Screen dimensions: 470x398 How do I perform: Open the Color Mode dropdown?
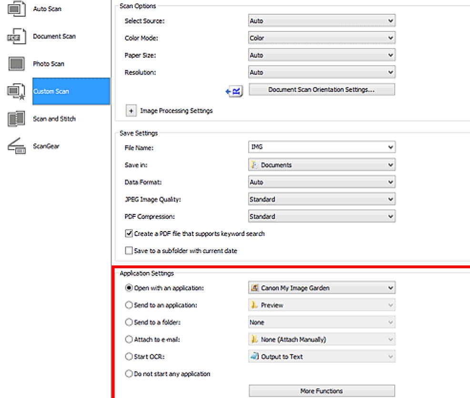[321, 38]
